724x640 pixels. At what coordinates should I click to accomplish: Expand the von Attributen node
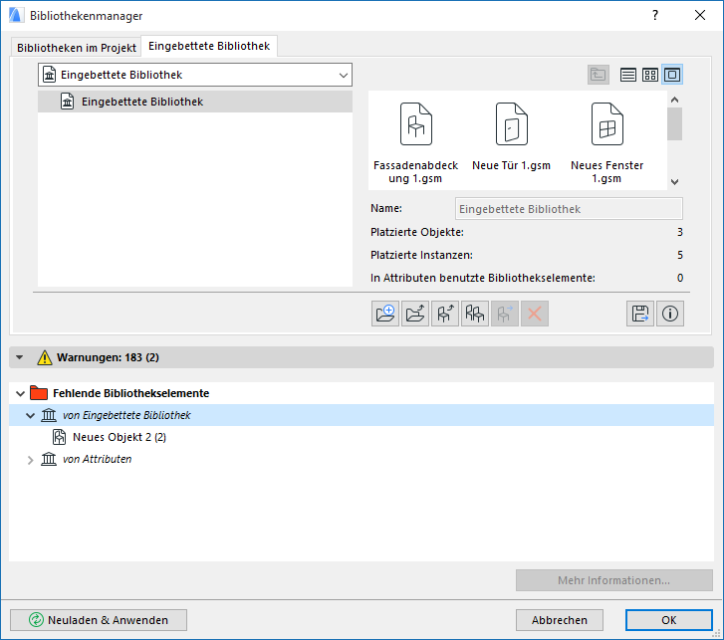pos(31,460)
